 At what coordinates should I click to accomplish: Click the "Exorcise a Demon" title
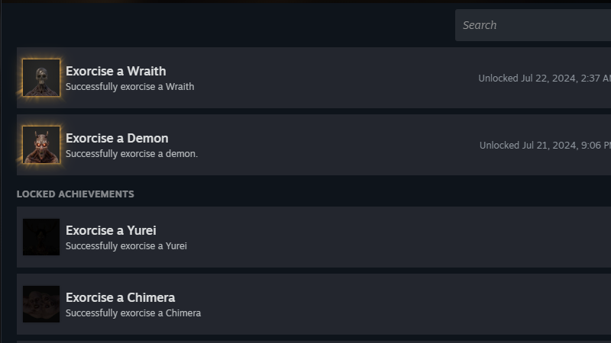(x=117, y=138)
